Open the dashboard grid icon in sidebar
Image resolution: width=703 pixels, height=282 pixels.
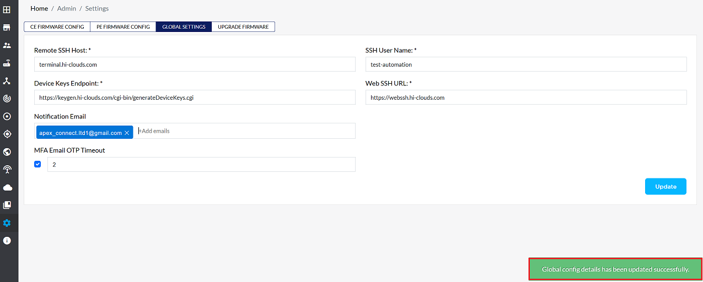point(7,9)
